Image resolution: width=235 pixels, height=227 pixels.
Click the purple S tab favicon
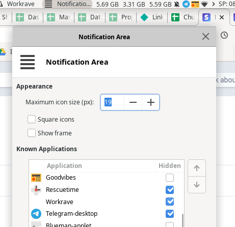(x=206, y=17)
